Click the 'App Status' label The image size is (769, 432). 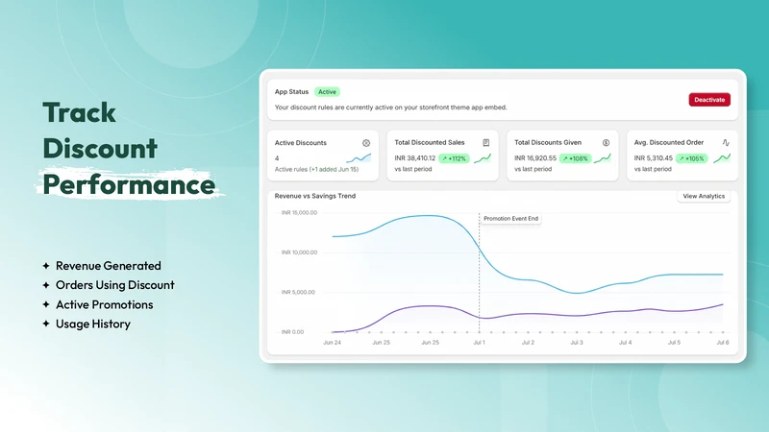tap(291, 91)
